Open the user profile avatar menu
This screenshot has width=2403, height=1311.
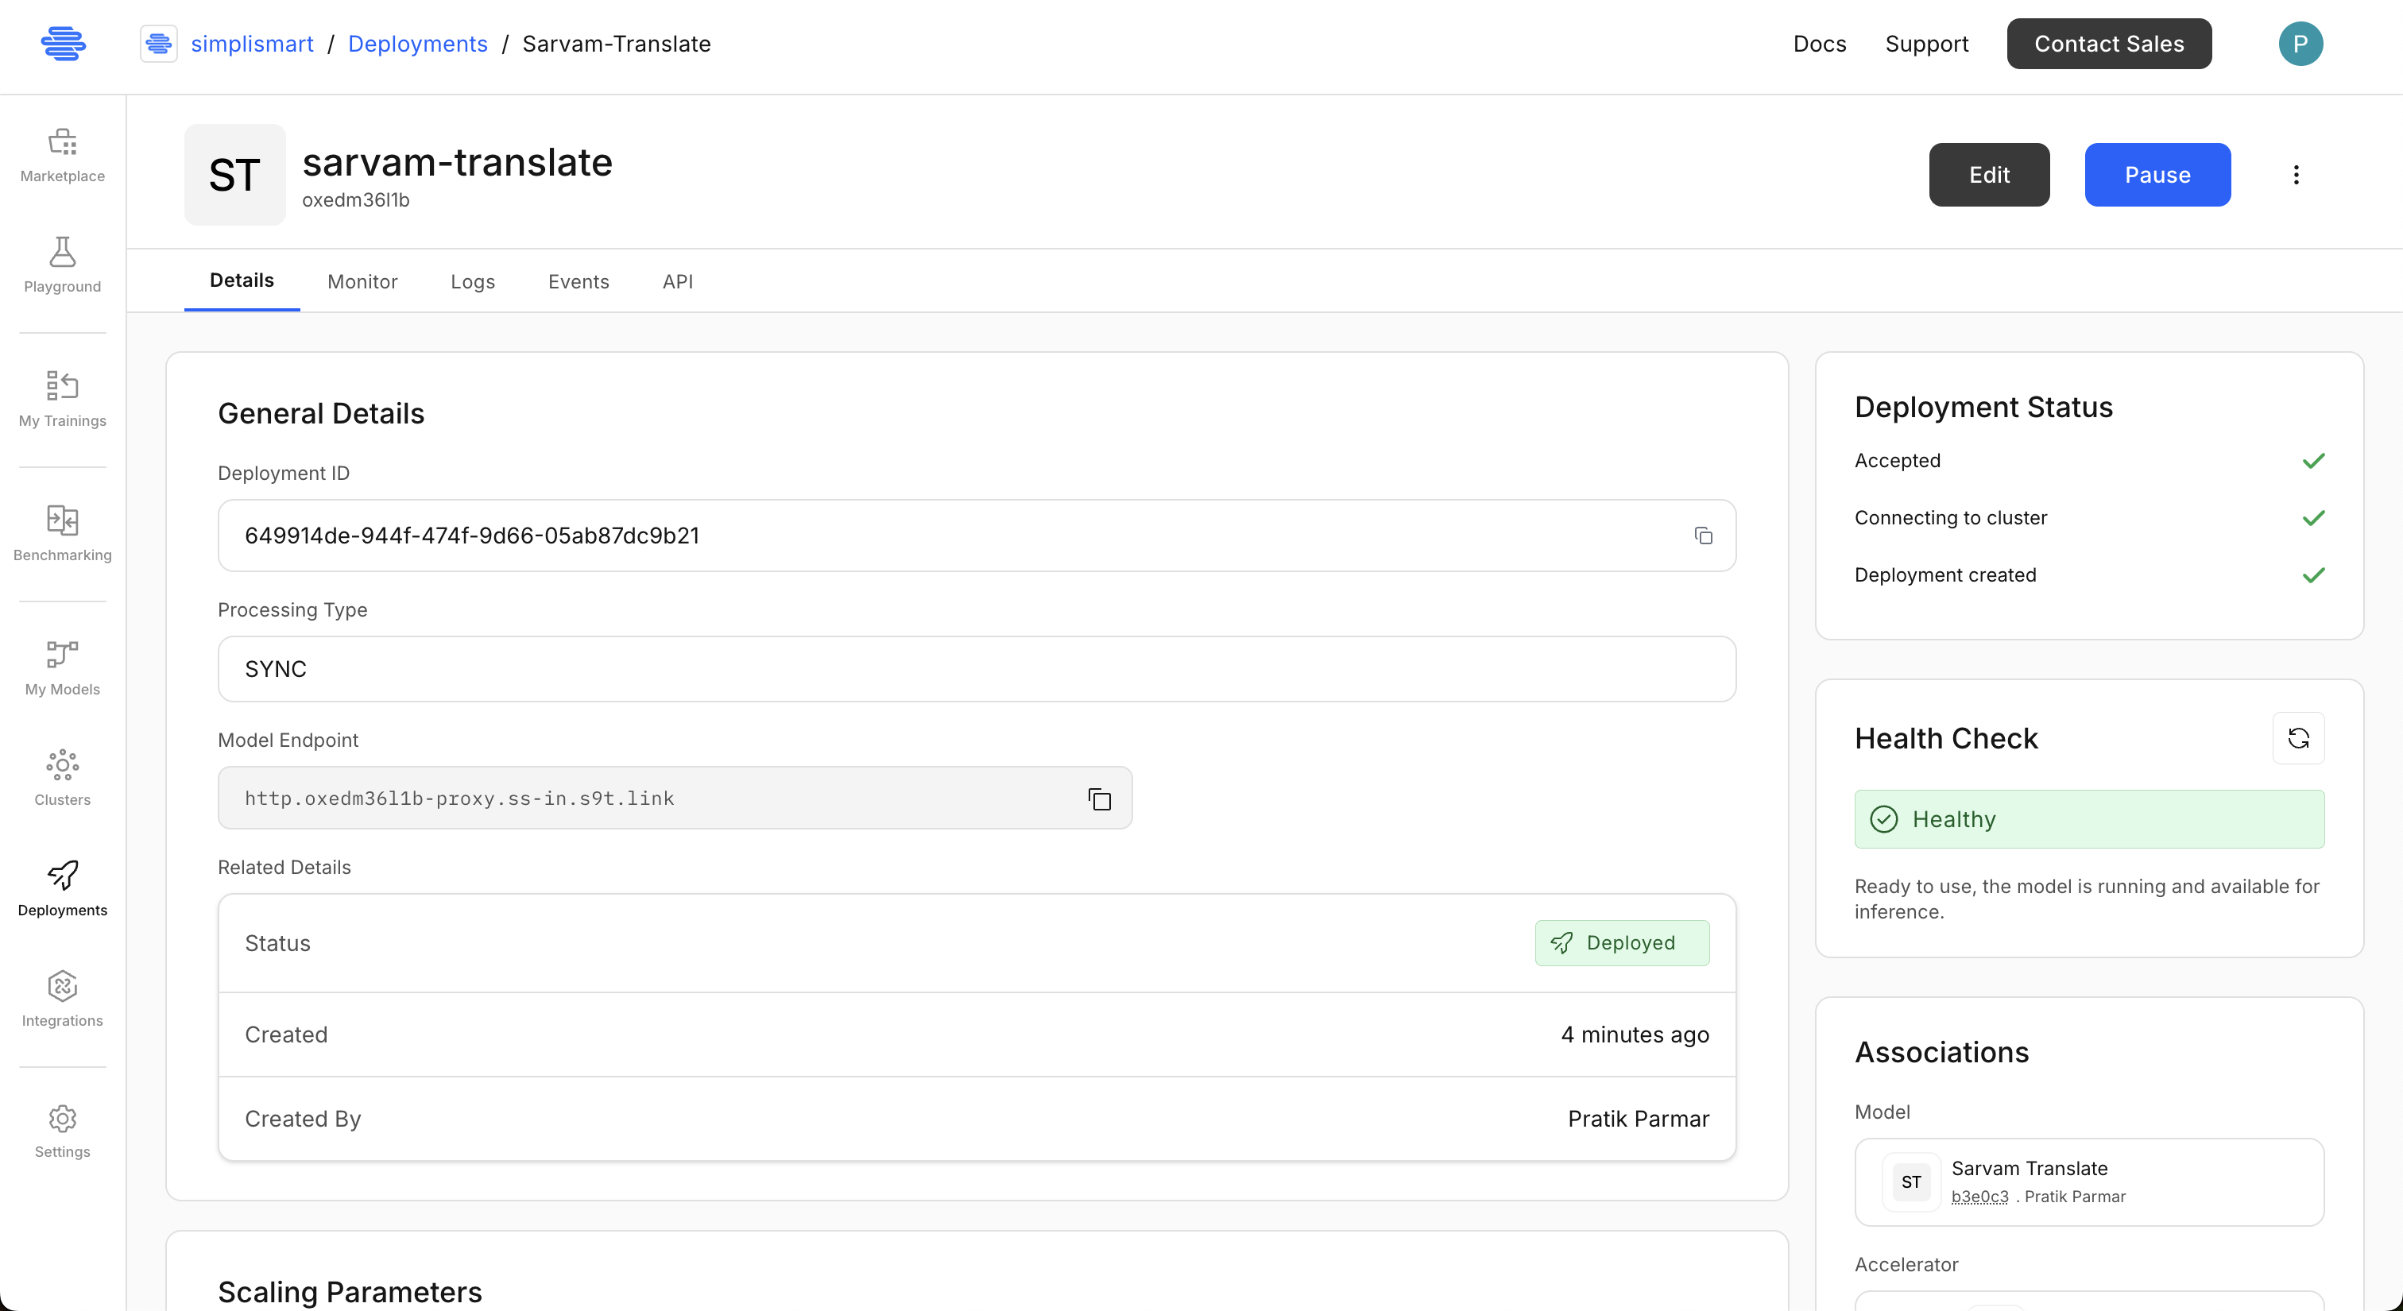2300,44
